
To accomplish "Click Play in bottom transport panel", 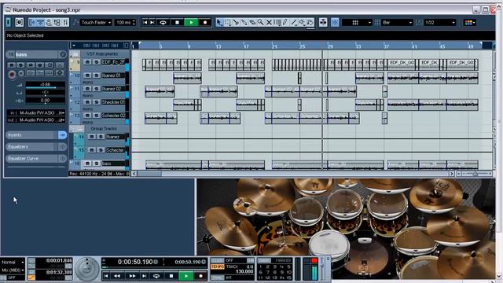I will (186, 276).
